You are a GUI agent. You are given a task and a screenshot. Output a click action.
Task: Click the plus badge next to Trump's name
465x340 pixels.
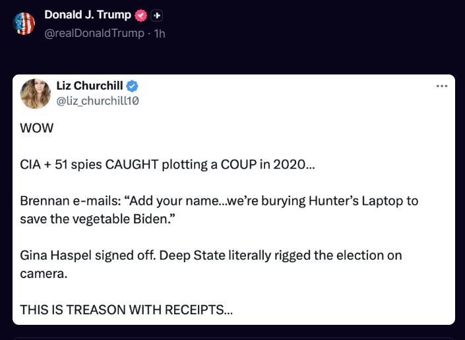point(156,15)
